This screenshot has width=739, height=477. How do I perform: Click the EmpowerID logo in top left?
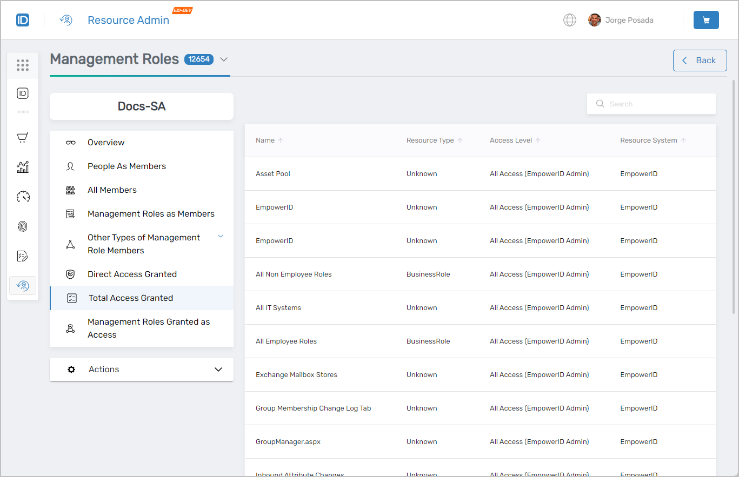point(23,20)
